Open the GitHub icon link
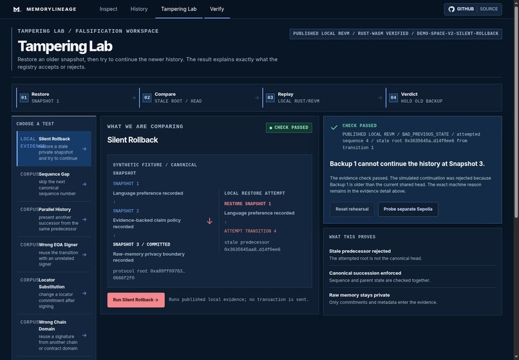 click(x=451, y=9)
